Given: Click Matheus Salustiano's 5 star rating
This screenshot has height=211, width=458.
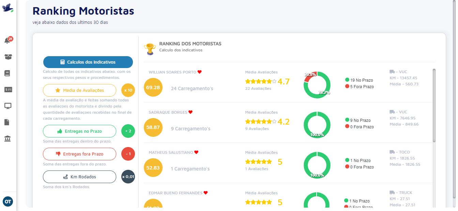Looking at the screenshot, I should point(263,162).
